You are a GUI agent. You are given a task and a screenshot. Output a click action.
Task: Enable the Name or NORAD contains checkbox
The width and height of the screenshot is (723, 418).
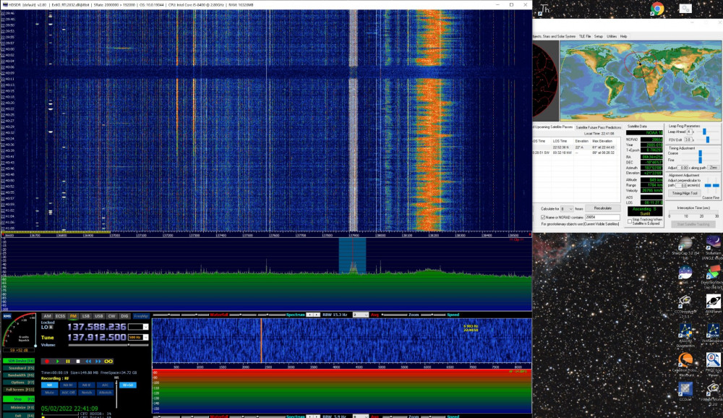click(543, 217)
